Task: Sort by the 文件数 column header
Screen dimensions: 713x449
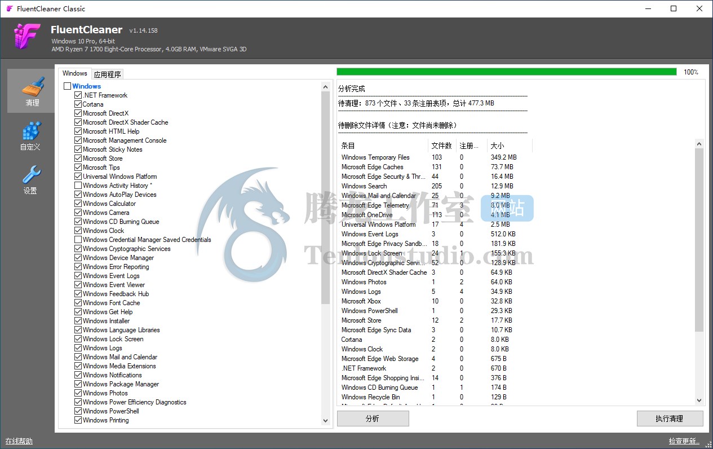Action: [x=442, y=146]
